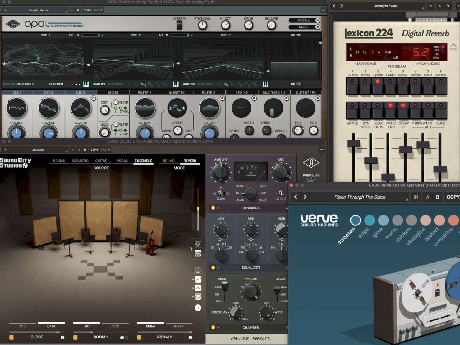Expand the Piano Through The Stack preset list

coord(360,197)
